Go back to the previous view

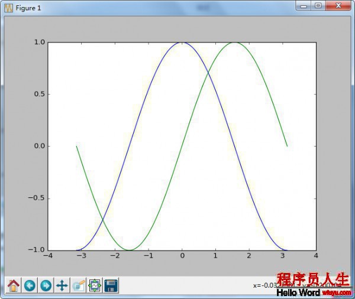(x=30, y=285)
